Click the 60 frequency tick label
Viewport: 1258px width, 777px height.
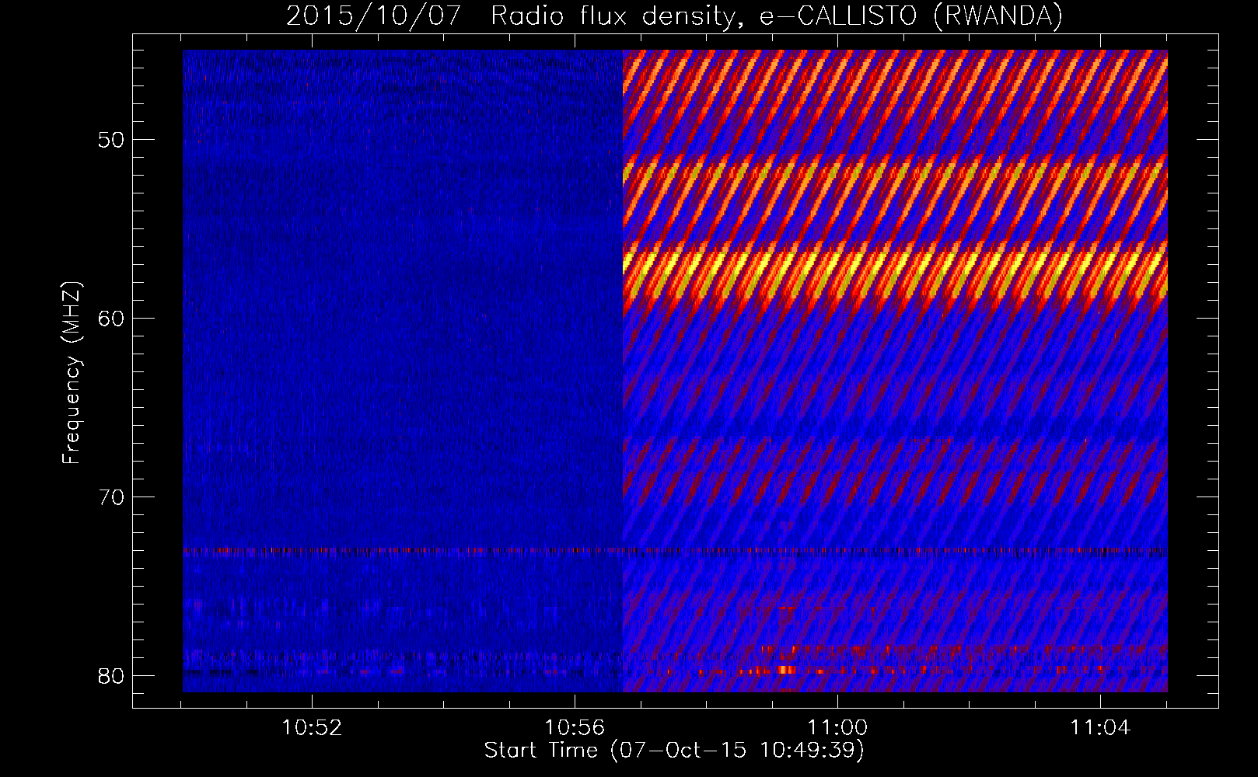111,318
